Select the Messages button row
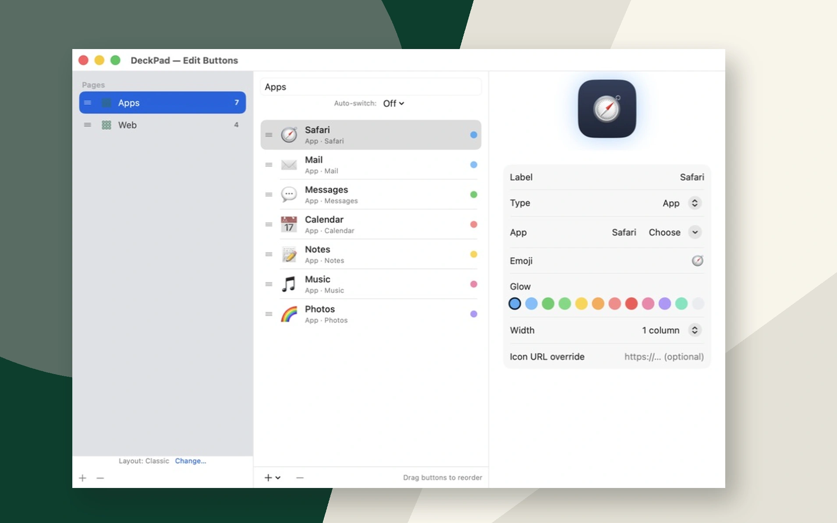 [x=371, y=194]
